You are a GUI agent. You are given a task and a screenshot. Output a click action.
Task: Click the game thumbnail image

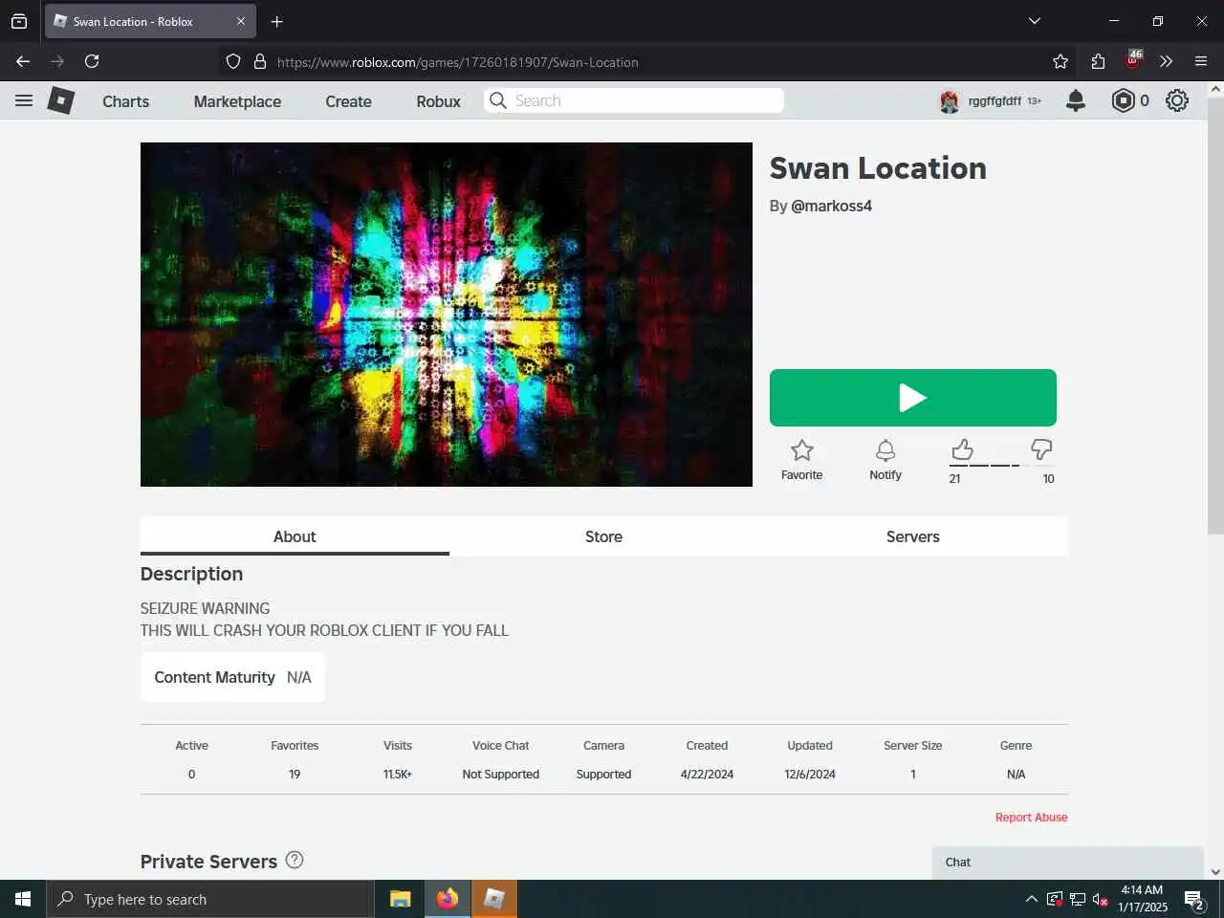click(447, 315)
